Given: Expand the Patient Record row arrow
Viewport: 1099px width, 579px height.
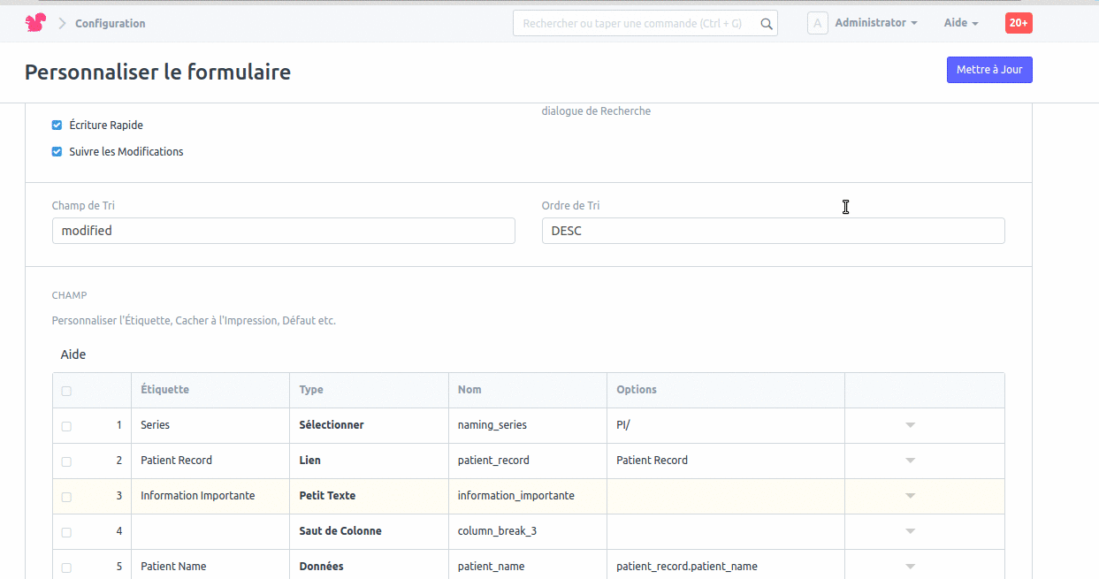Looking at the screenshot, I should point(910,461).
